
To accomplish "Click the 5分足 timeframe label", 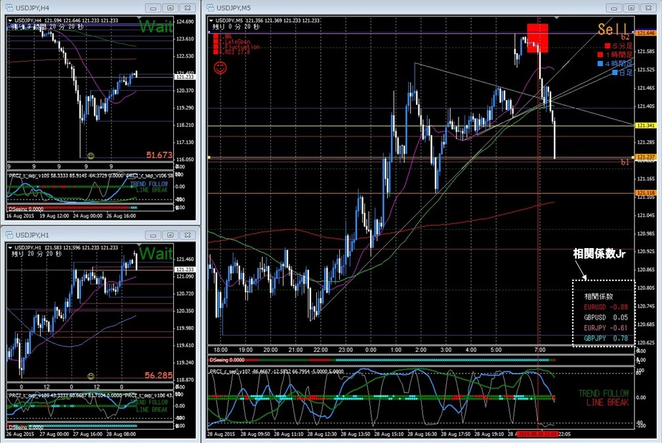I will [x=623, y=45].
